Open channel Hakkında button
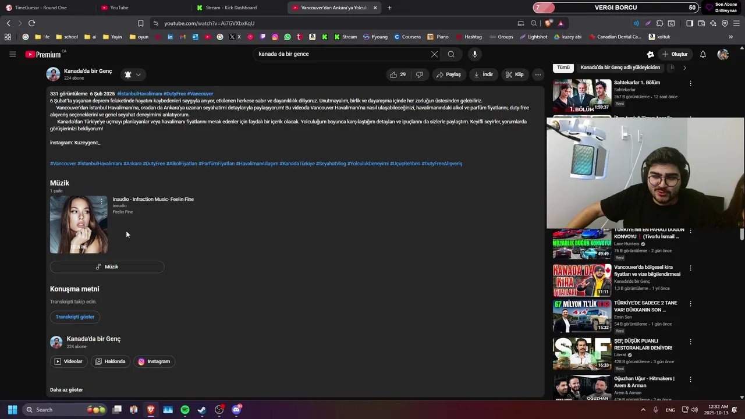 pyautogui.click(x=111, y=361)
